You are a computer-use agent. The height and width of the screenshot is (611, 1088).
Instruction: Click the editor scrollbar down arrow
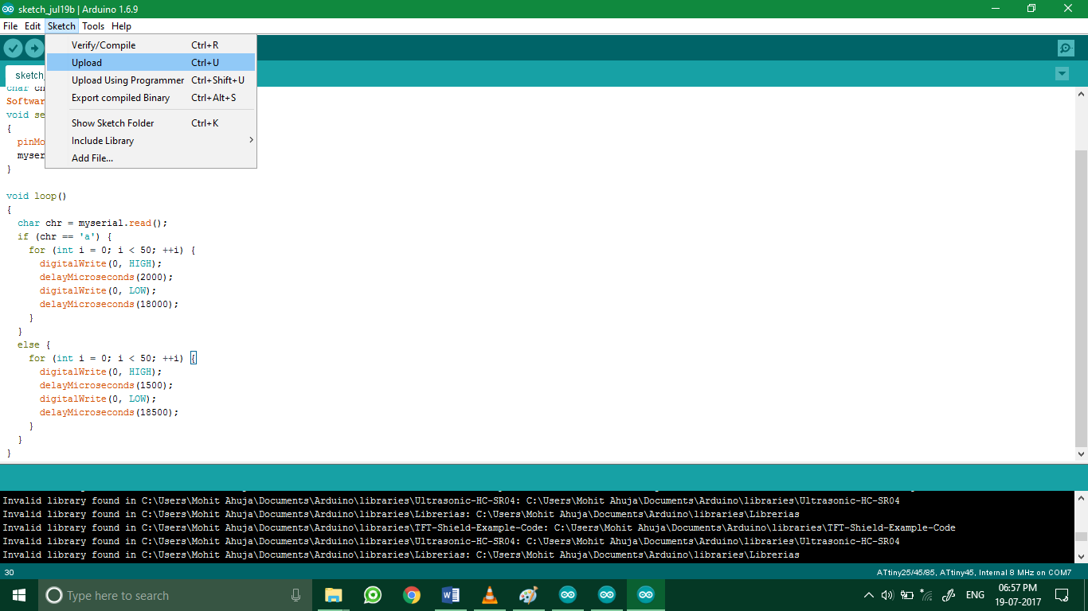pyautogui.click(x=1081, y=453)
